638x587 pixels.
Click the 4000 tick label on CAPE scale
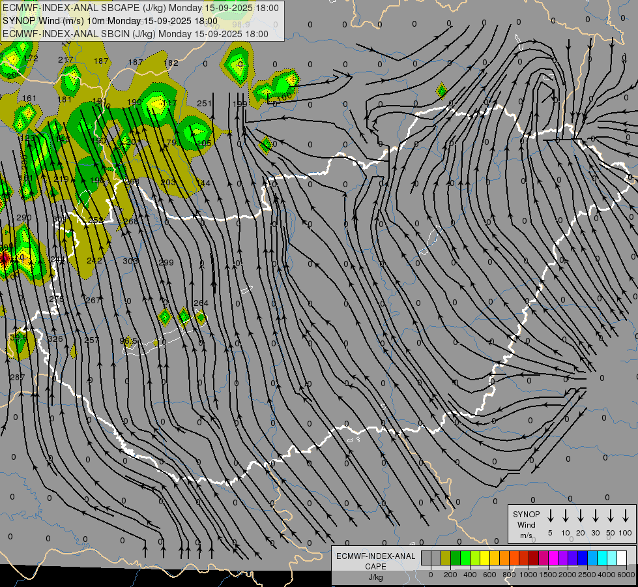(x=606, y=575)
